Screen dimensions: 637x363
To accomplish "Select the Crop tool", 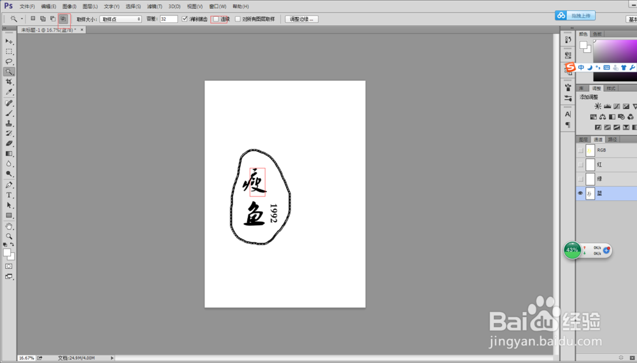I will pos(9,82).
